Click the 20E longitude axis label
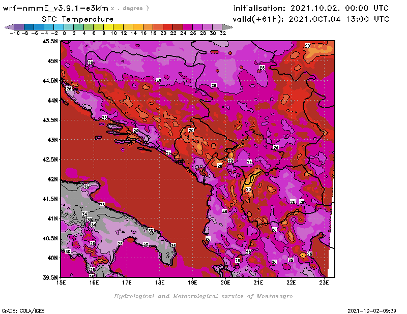Screen dimensions: 407x314 tap(225, 282)
